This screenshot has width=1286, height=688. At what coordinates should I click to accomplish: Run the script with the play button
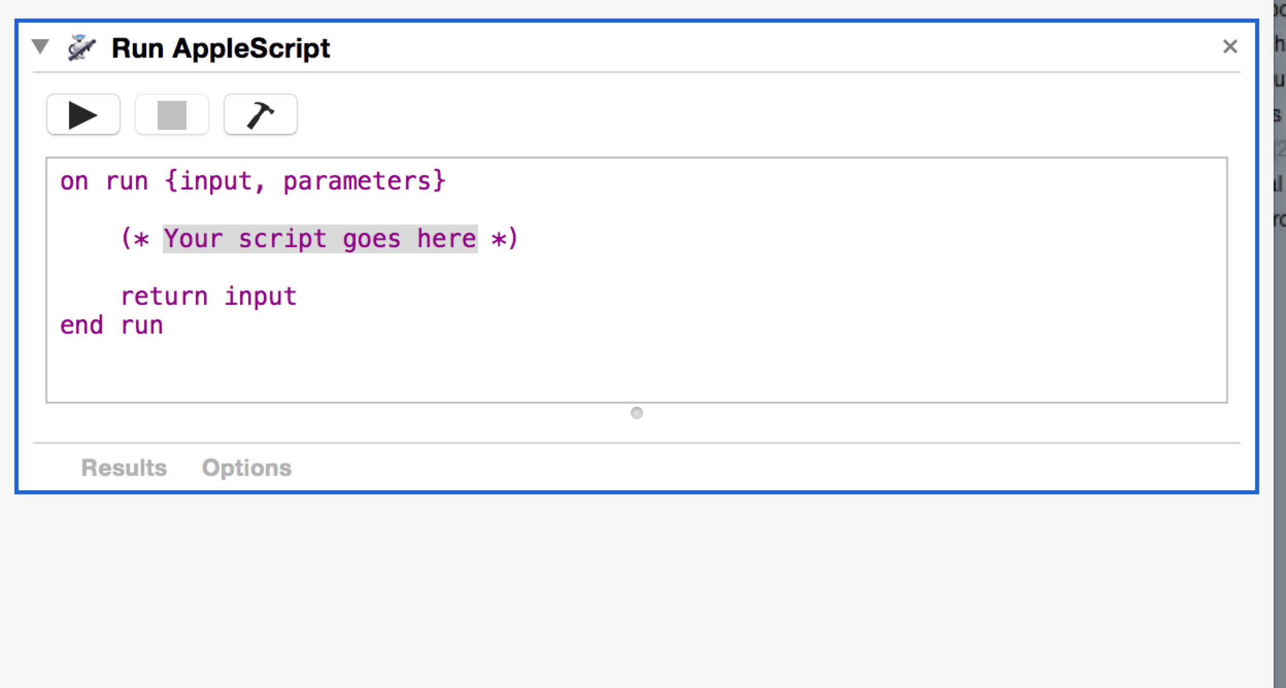coord(83,115)
